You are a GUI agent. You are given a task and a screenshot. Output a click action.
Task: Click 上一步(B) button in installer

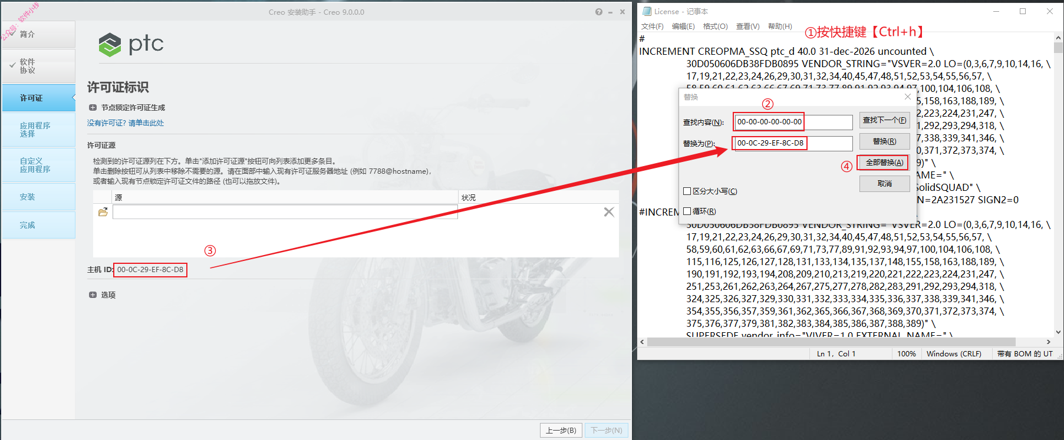coord(561,431)
